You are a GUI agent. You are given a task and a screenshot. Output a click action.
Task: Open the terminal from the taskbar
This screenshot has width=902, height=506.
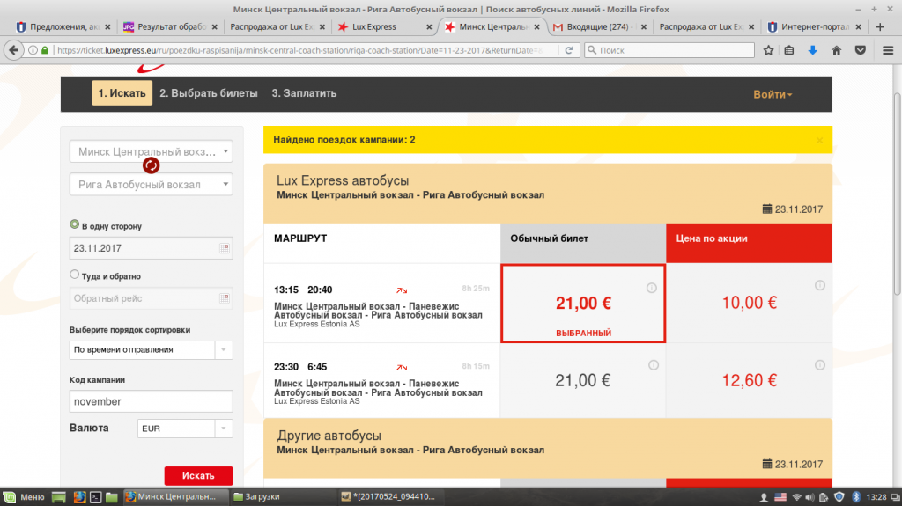click(95, 497)
